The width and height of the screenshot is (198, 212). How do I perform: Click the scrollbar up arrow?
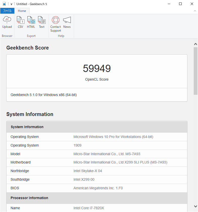tap(195, 44)
